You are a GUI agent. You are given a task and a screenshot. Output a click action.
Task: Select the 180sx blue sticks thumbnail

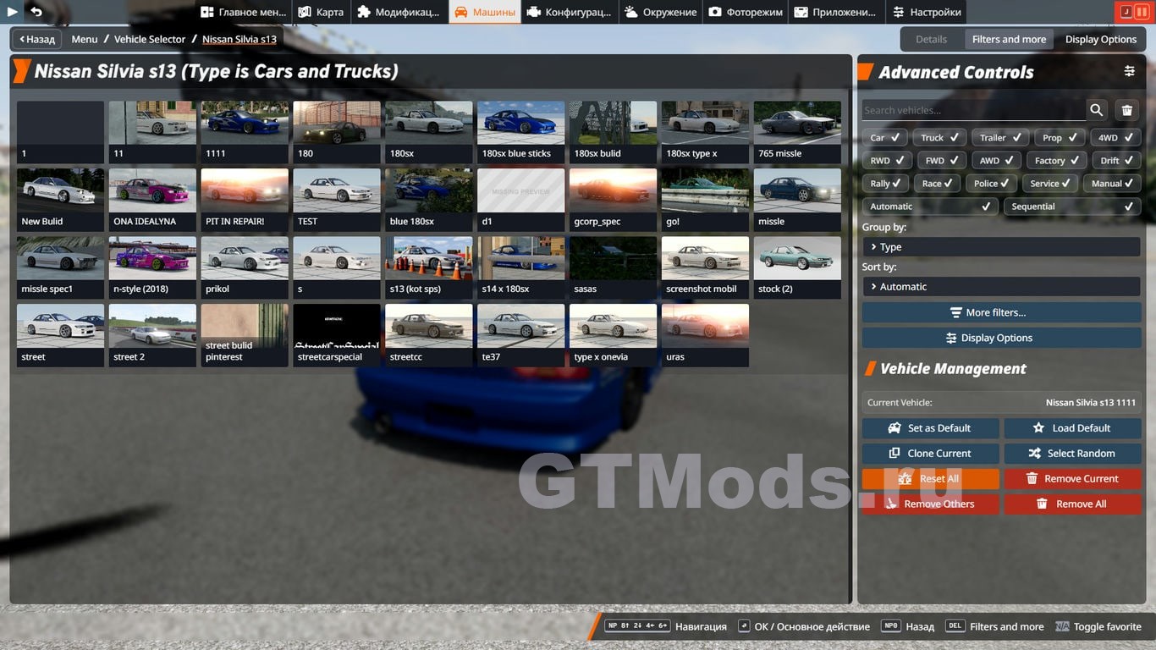(x=520, y=132)
